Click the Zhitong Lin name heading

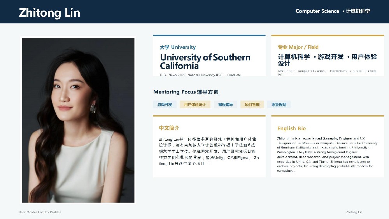(49, 13)
